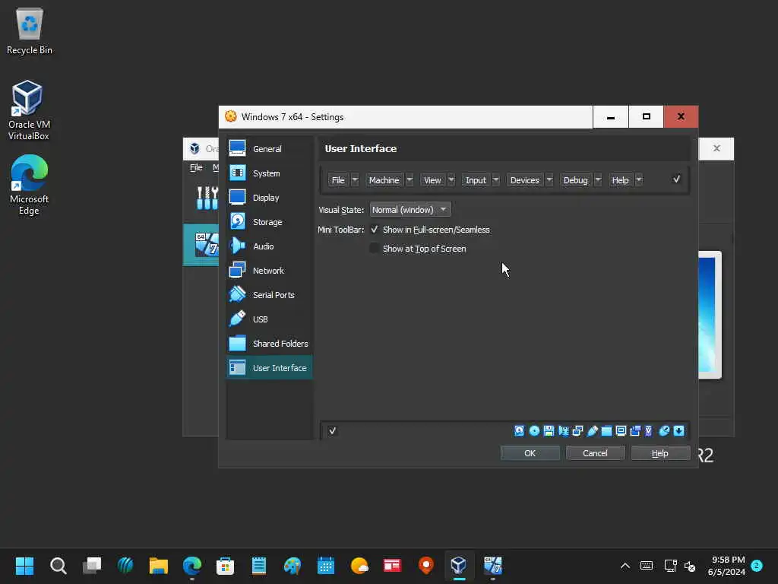Toggle the menu bar enabled checkbox
This screenshot has width=778, height=584.
click(676, 179)
